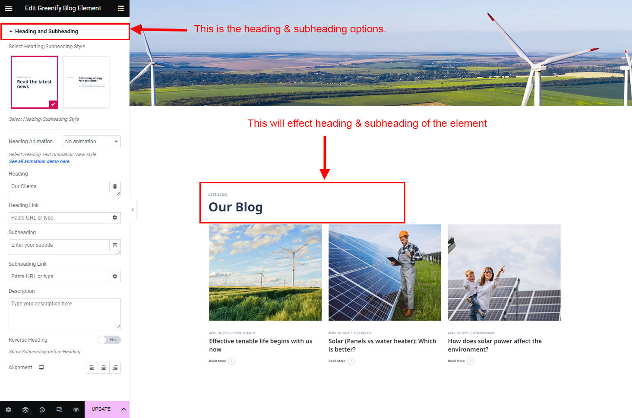
Task: Open Subheading Link options gear
Action: point(115,277)
